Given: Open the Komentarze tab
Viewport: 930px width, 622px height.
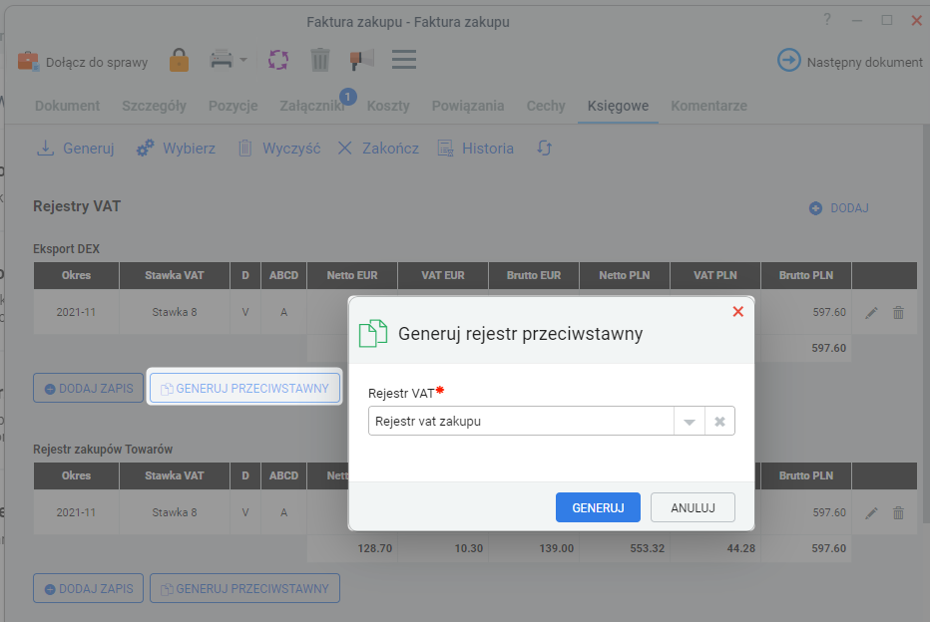Looking at the screenshot, I should point(708,106).
